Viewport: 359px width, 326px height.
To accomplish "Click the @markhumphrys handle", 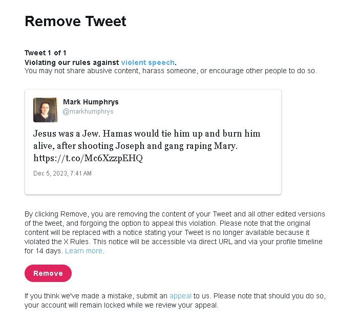I will point(88,112).
